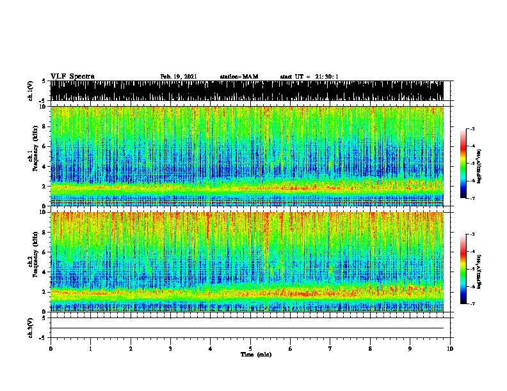This screenshot has height=391, width=507.
Task: Click the 'Feb. 19, 2021' date label
Action: (x=179, y=77)
